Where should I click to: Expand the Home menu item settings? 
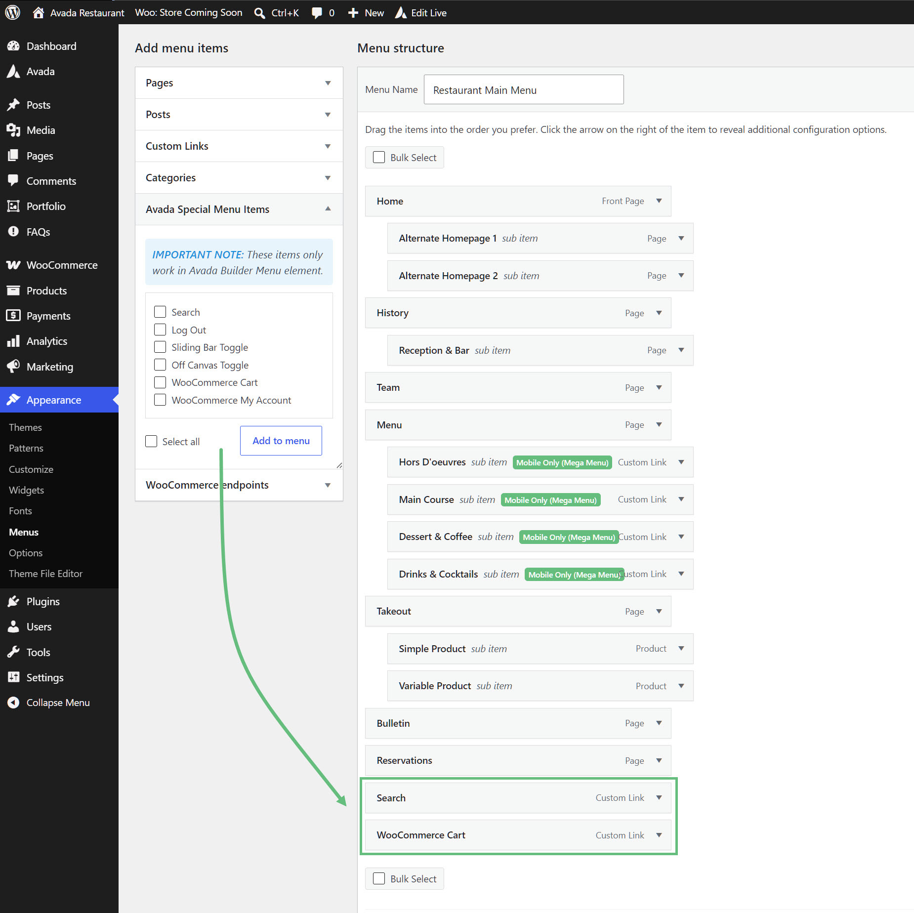point(659,201)
